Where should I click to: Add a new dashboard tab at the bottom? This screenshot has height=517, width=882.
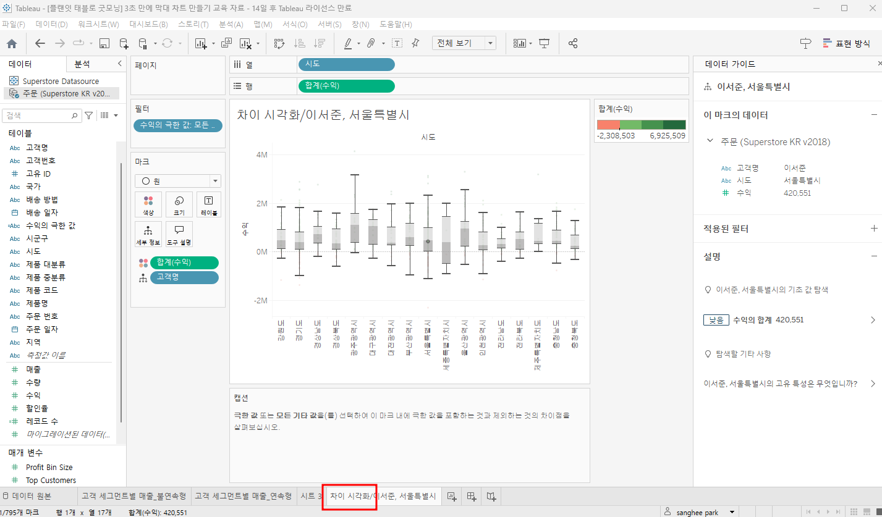(472, 496)
